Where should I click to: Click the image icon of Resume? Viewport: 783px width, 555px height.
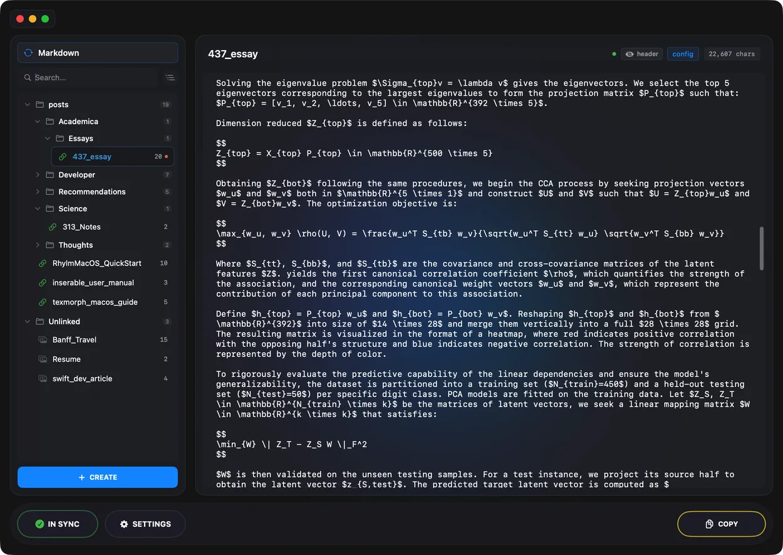pos(43,359)
